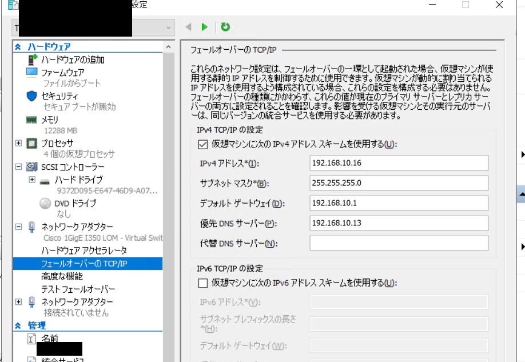
Task: Click the empty 代替 DNS サーバー field
Action: [399, 244]
